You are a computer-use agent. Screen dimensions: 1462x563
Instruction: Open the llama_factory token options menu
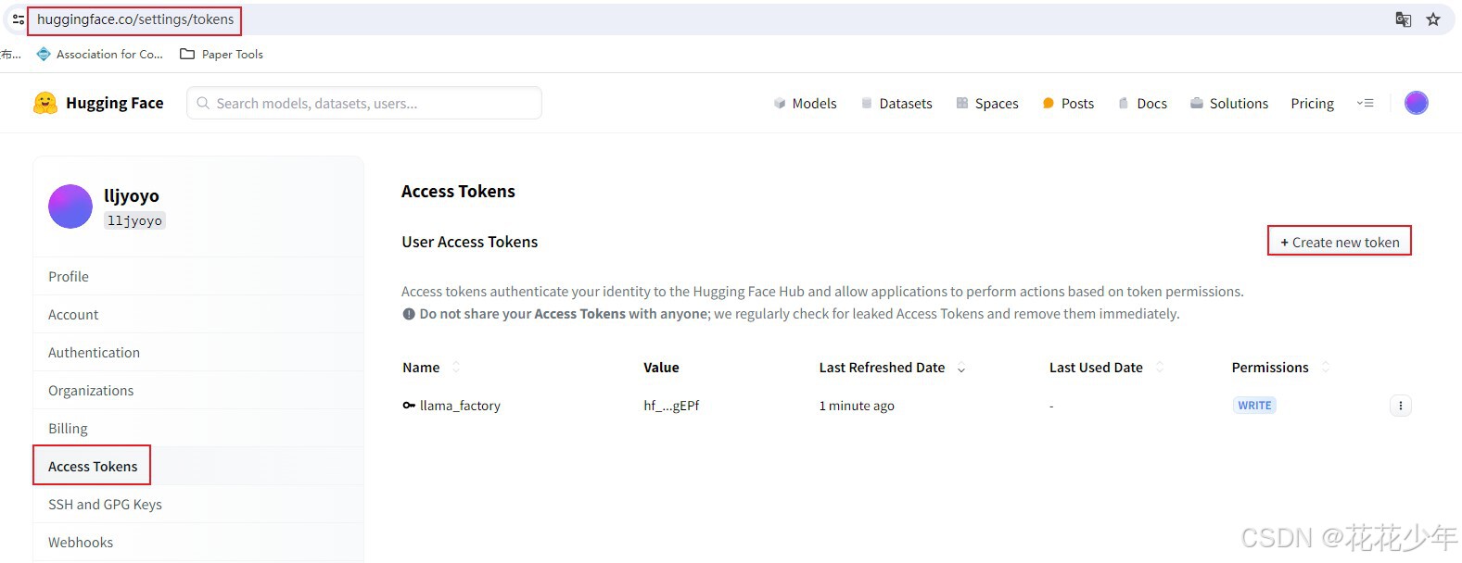(x=1400, y=406)
